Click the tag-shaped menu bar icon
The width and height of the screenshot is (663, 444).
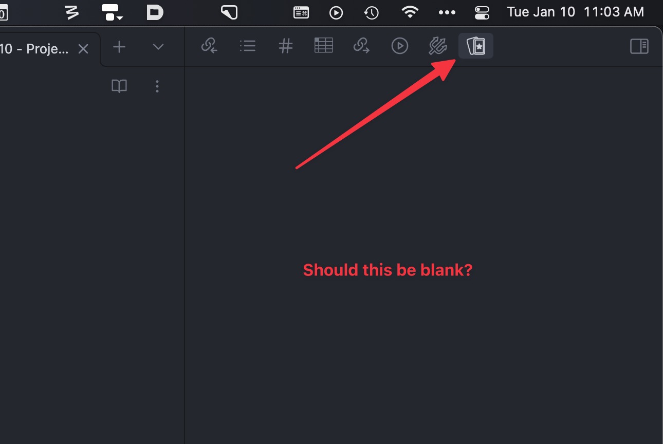pos(229,12)
